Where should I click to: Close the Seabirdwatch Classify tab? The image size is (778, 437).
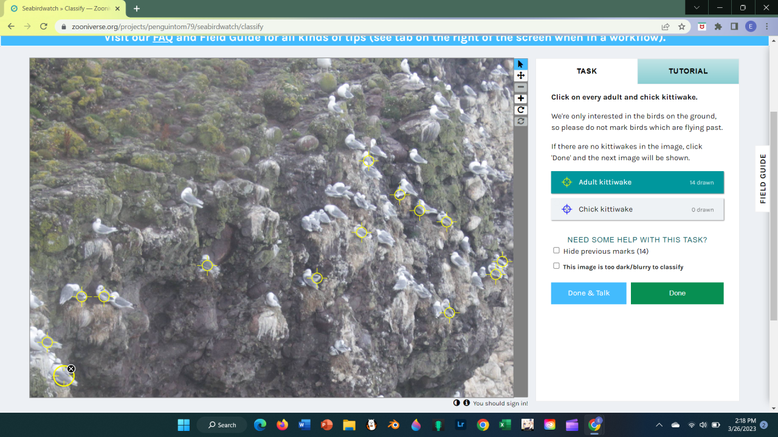pos(118,8)
